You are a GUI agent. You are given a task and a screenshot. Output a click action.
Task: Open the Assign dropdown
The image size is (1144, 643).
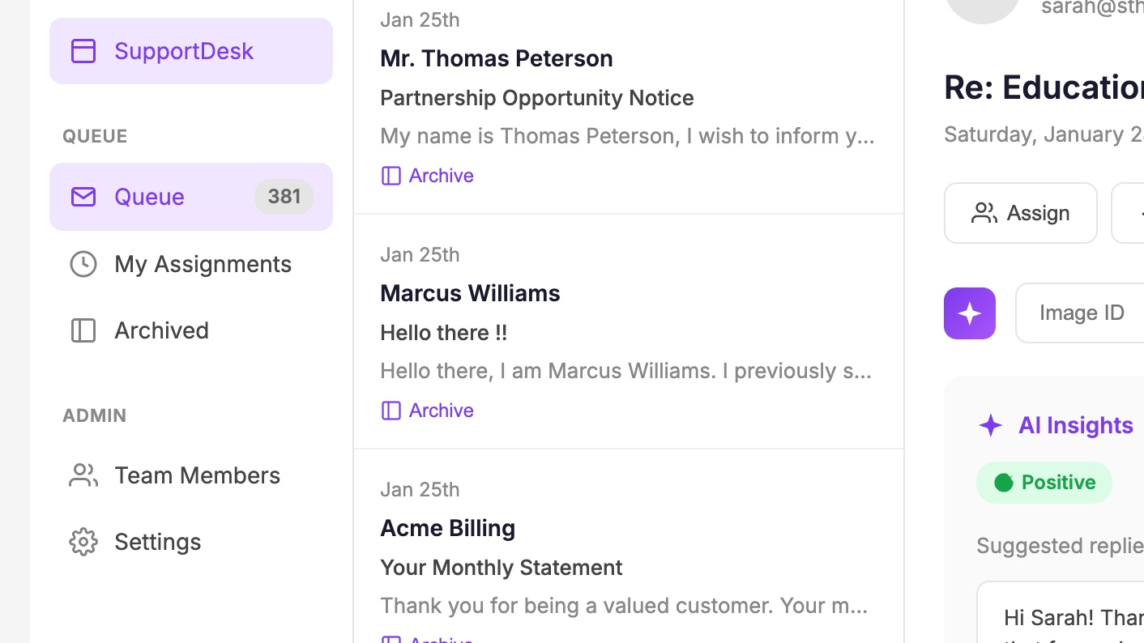click(1020, 212)
